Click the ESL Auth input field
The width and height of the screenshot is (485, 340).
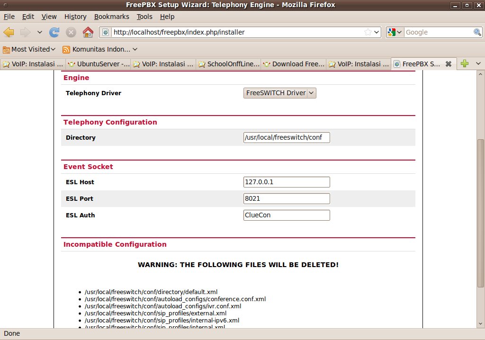(x=286, y=215)
